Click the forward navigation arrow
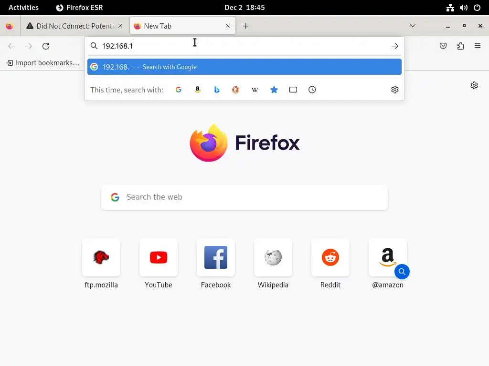 [29, 46]
